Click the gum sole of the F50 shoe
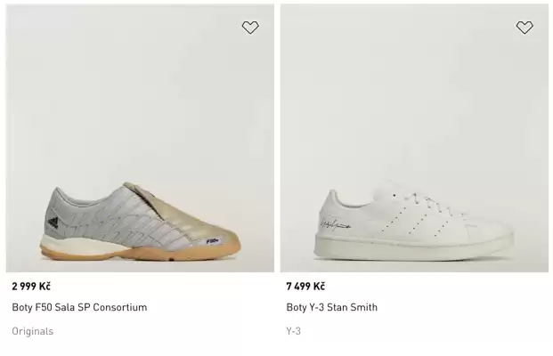 (134, 254)
